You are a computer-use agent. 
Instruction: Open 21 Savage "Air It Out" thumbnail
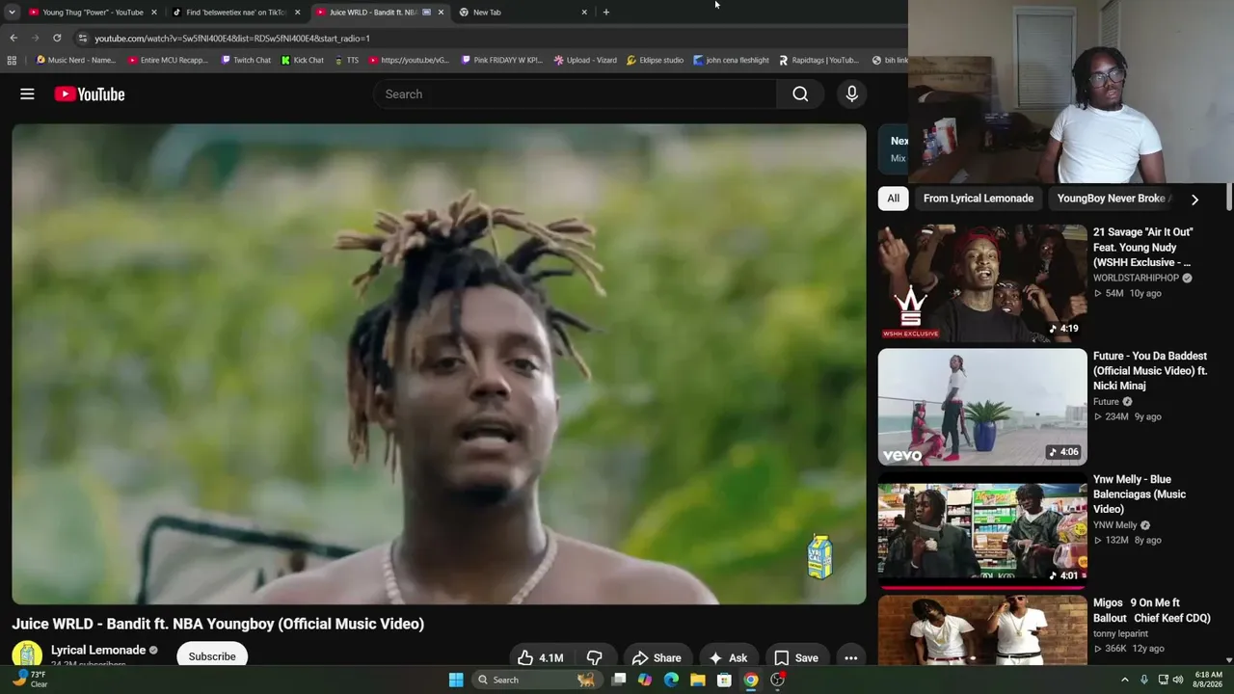[x=982, y=283]
